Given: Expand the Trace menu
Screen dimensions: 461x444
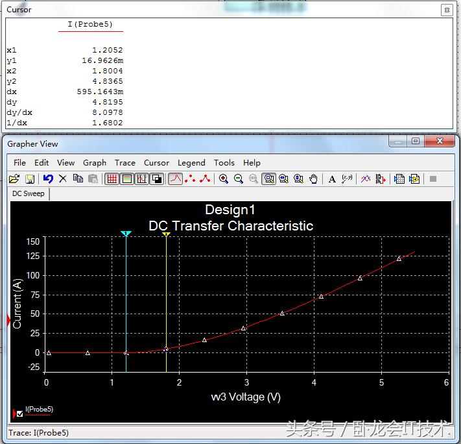Looking at the screenshot, I should 125,163.
